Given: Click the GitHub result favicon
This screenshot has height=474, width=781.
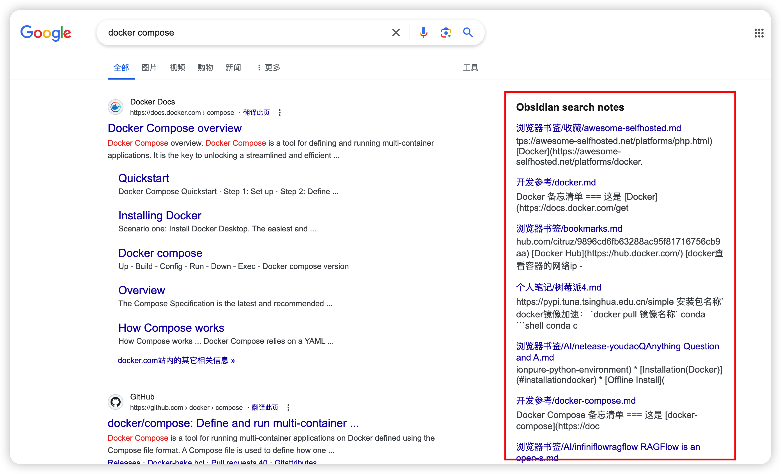Looking at the screenshot, I should pos(116,402).
